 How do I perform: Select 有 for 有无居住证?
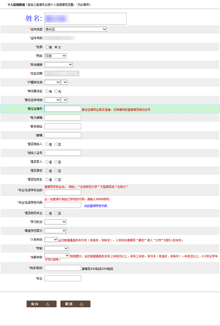[47, 91]
